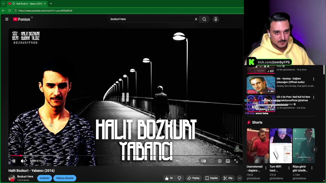
Task: Toggle the autoplay switch in the player
Action: click(x=203, y=161)
